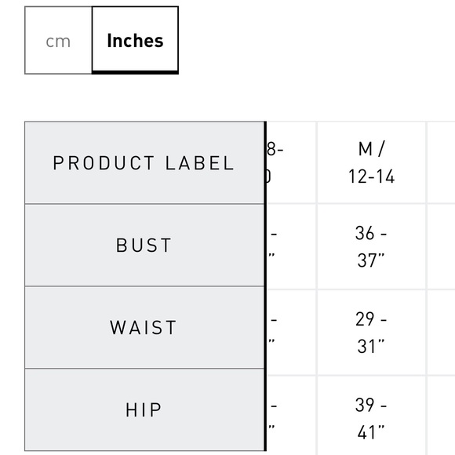Click the empty bust cell right of 36 - 37"
Screen dimensions: 455x455
point(441,246)
